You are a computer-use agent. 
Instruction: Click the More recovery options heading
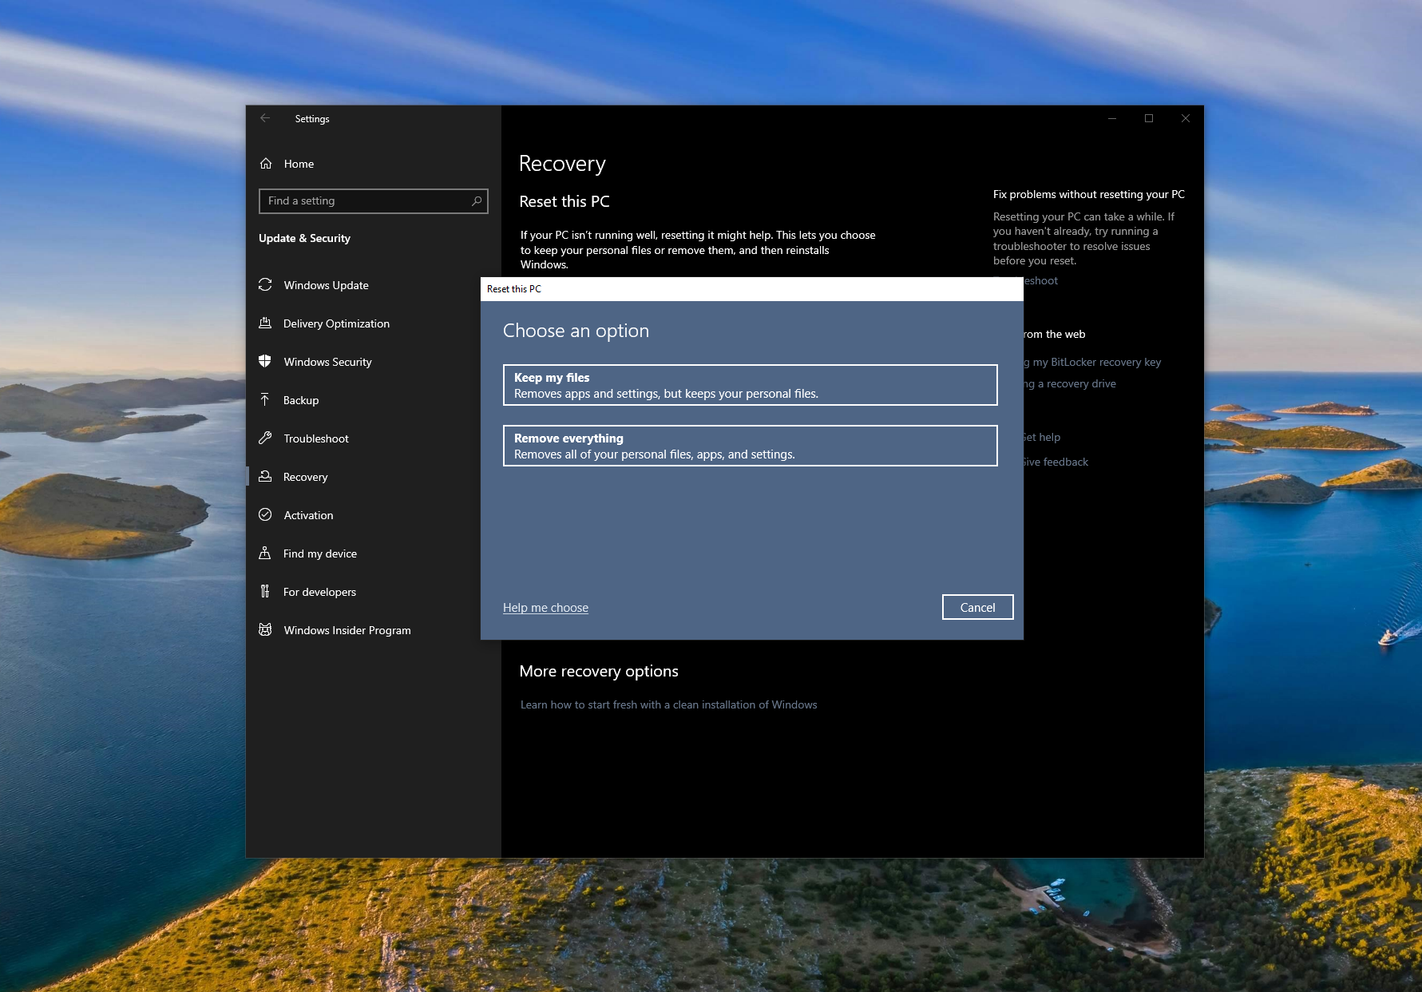599,671
